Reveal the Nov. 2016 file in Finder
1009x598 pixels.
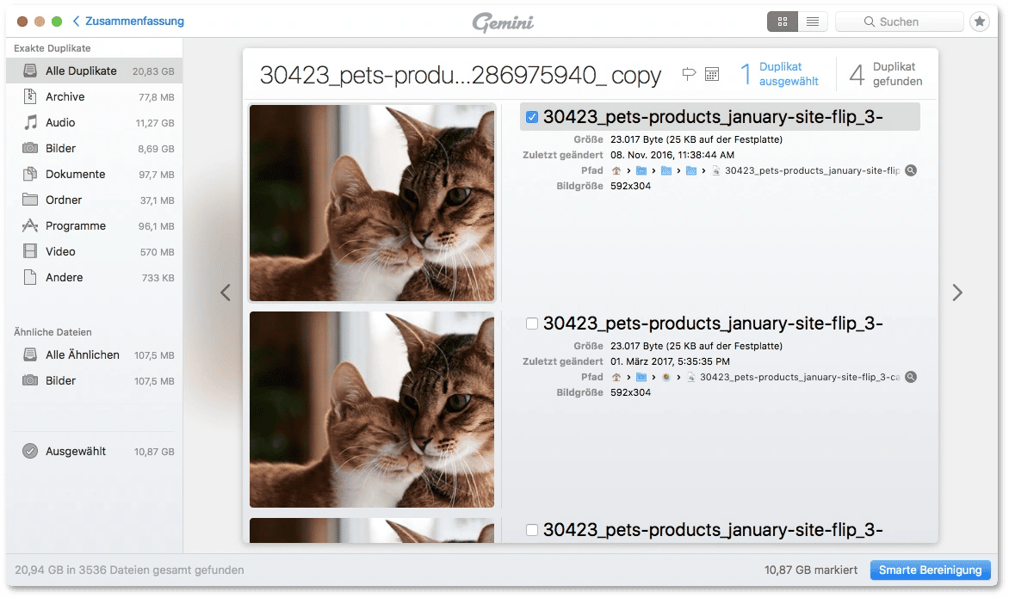point(911,170)
